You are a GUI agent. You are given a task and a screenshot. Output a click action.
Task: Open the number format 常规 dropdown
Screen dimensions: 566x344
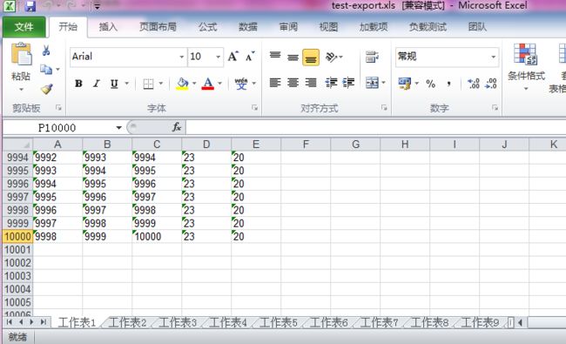coord(493,57)
